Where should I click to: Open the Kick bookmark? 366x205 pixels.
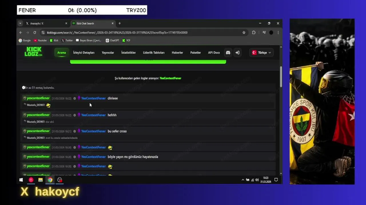pos(54,40)
